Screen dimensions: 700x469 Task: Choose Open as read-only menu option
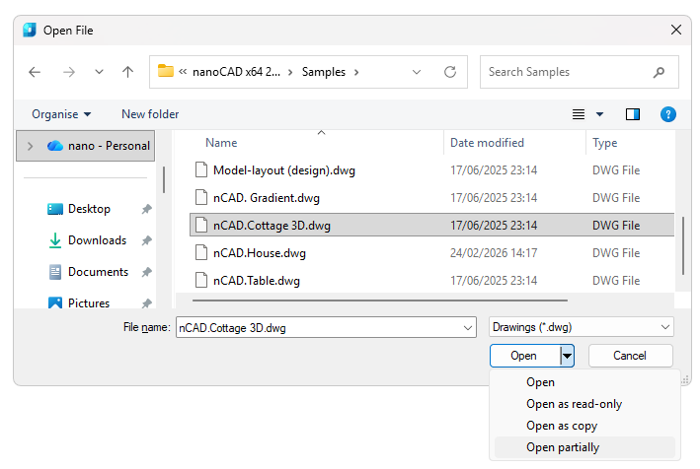click(574, 404)
